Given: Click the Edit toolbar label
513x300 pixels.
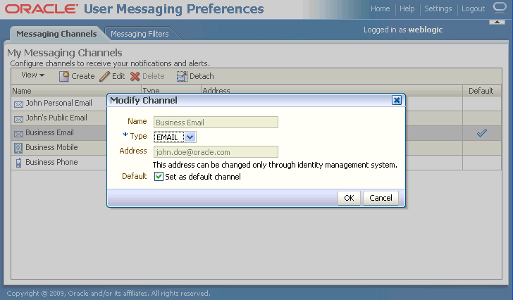Looking at the screenshot, I should pyautogui.click(x=118, y=76).
